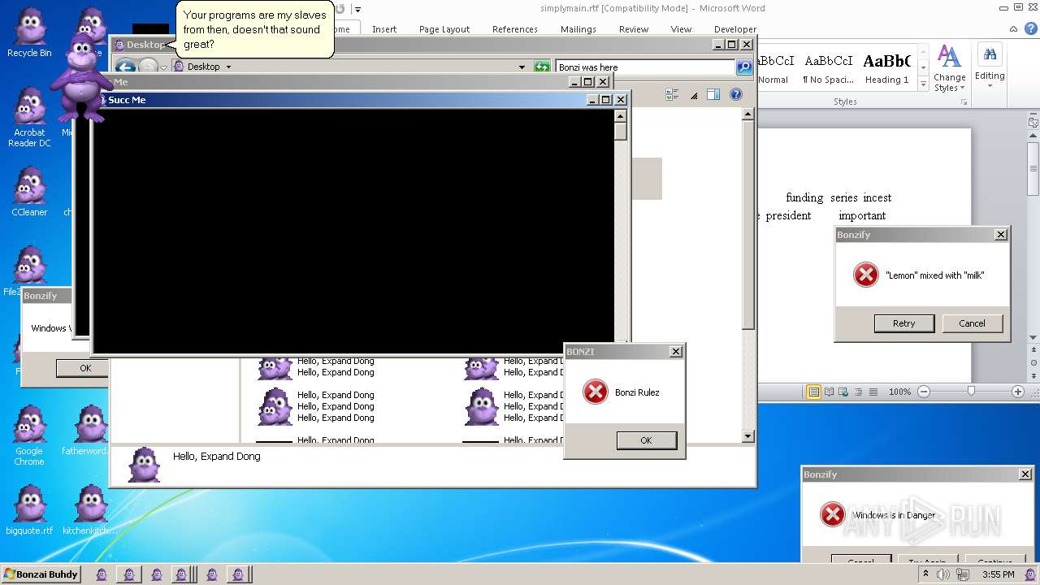Open Customize Quick Access Toolbar dropdown
Viewport: 1040px width, 585px height.
[357, 10]
